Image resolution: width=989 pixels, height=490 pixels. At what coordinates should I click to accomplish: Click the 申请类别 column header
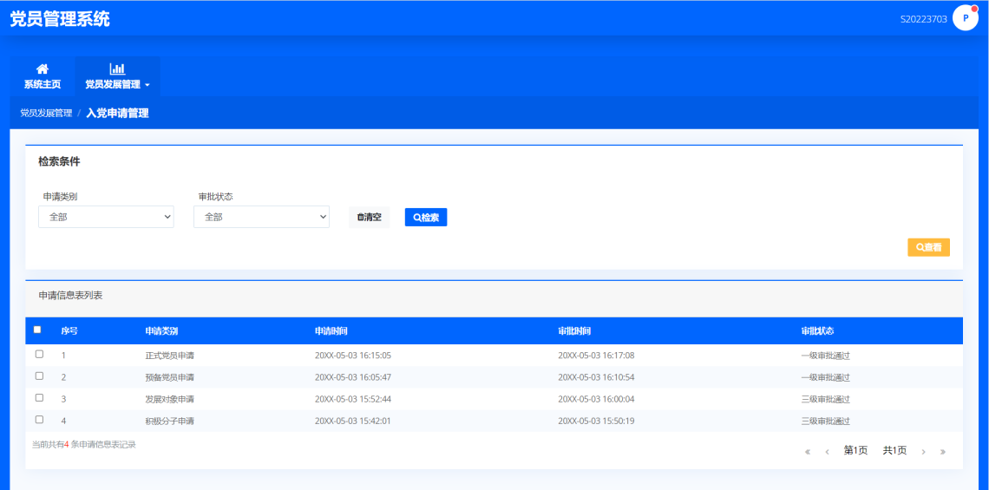[x=161, y=331]
